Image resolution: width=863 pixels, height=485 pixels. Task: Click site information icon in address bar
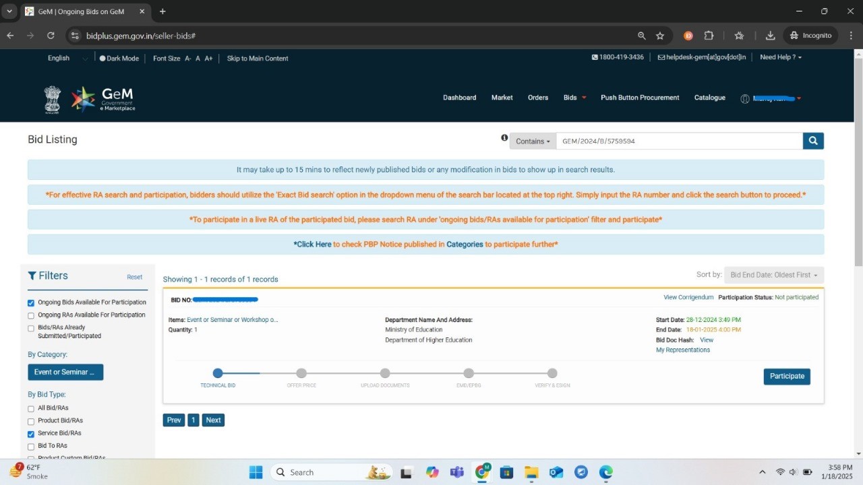[x=75, y=36]
